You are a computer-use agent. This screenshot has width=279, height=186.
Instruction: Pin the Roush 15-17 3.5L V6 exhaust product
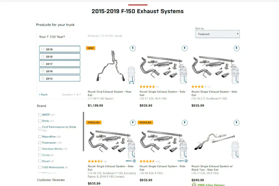pos(185,48)
